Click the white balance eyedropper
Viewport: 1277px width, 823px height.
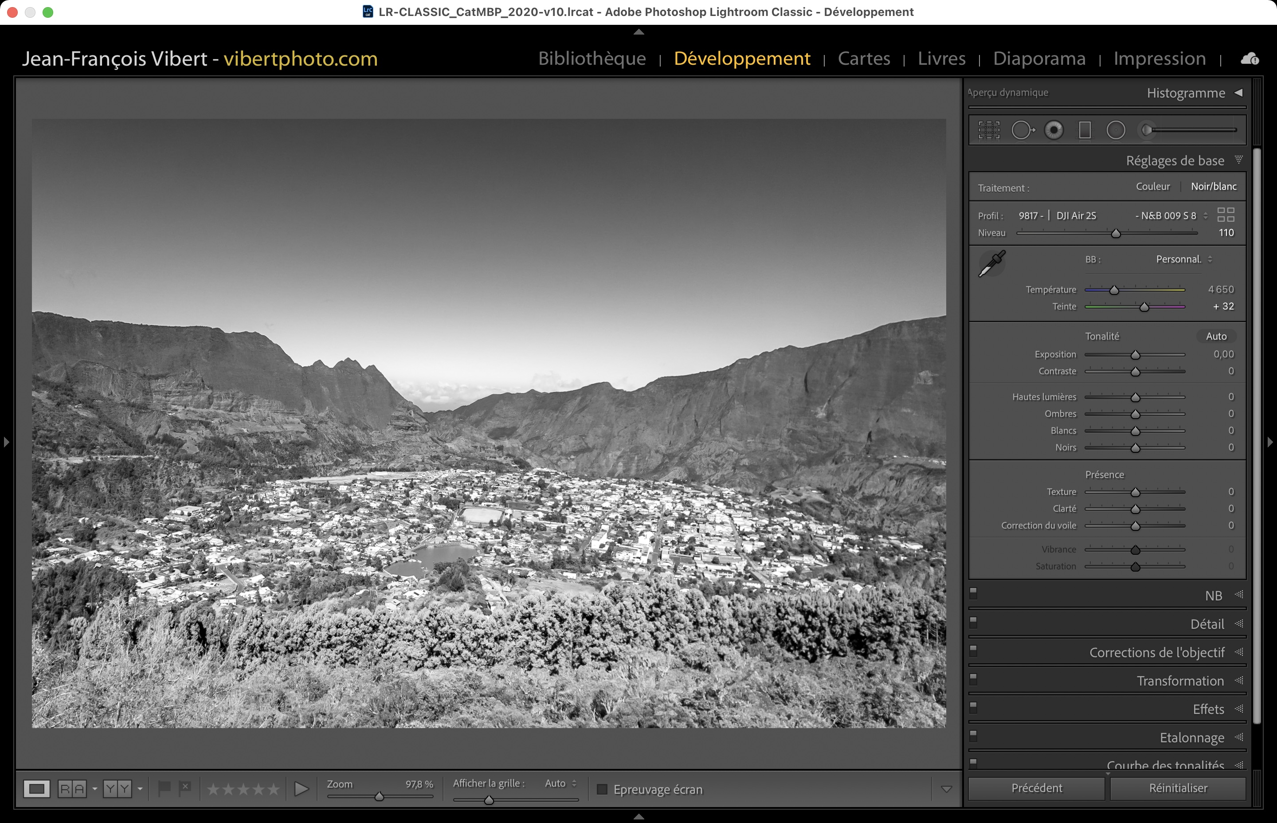pos(992,263)
